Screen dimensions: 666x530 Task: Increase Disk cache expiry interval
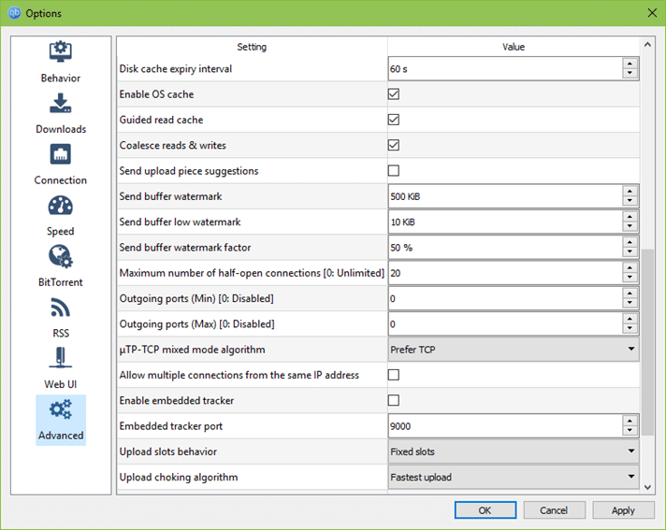tap(630, 64)
